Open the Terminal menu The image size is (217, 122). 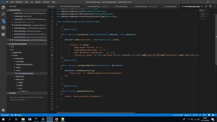click(46, 2)
